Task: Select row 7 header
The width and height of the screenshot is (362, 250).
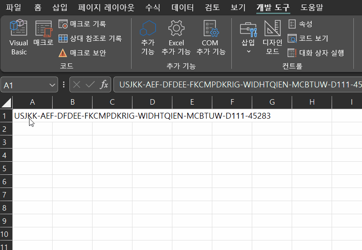Action: tap(6, 194)
